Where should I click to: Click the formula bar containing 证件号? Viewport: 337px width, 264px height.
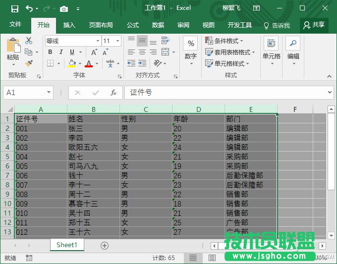click(223, 93)
